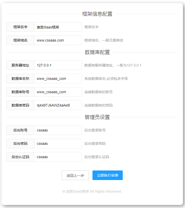The image size is (185, 208).
Task: Click the 数据库密码 label on the left
Action: point(20,105)
